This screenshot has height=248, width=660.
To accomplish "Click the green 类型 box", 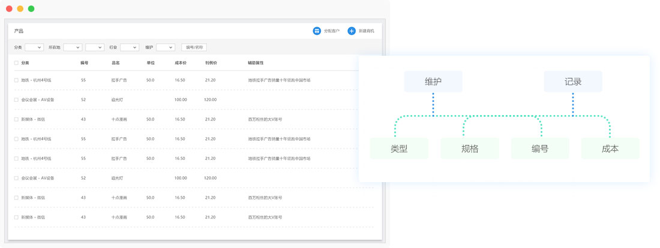I will pyautogui.click(x=399, y=149).
